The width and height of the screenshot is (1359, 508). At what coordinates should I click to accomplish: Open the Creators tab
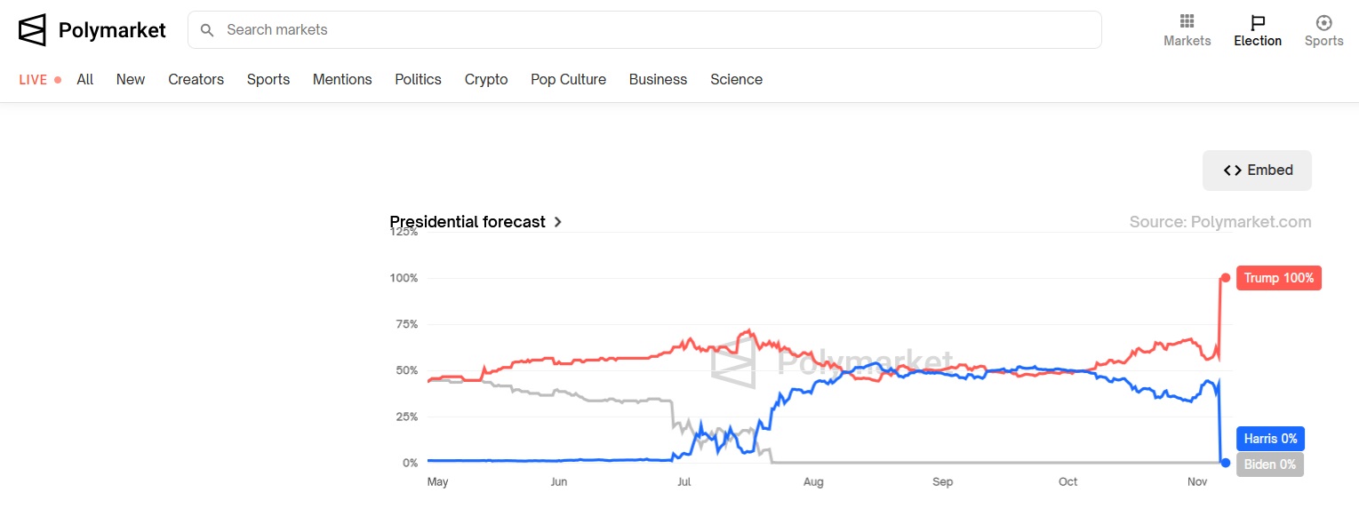pyautogui.click(x=196, y=79)
